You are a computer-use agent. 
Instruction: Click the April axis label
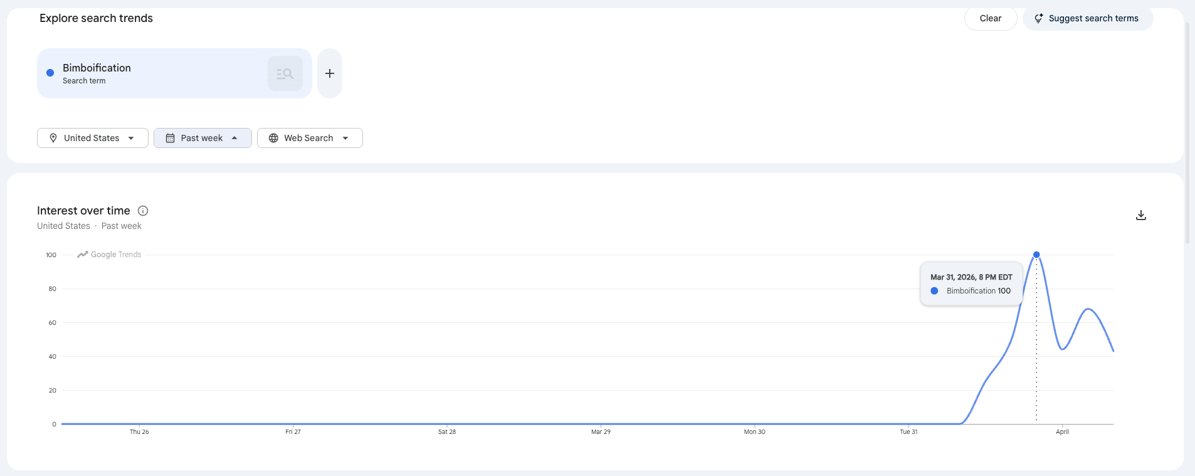coord(1062,431)
